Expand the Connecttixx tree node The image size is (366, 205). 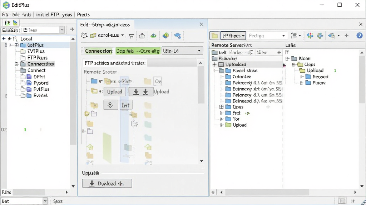[16, 64]
